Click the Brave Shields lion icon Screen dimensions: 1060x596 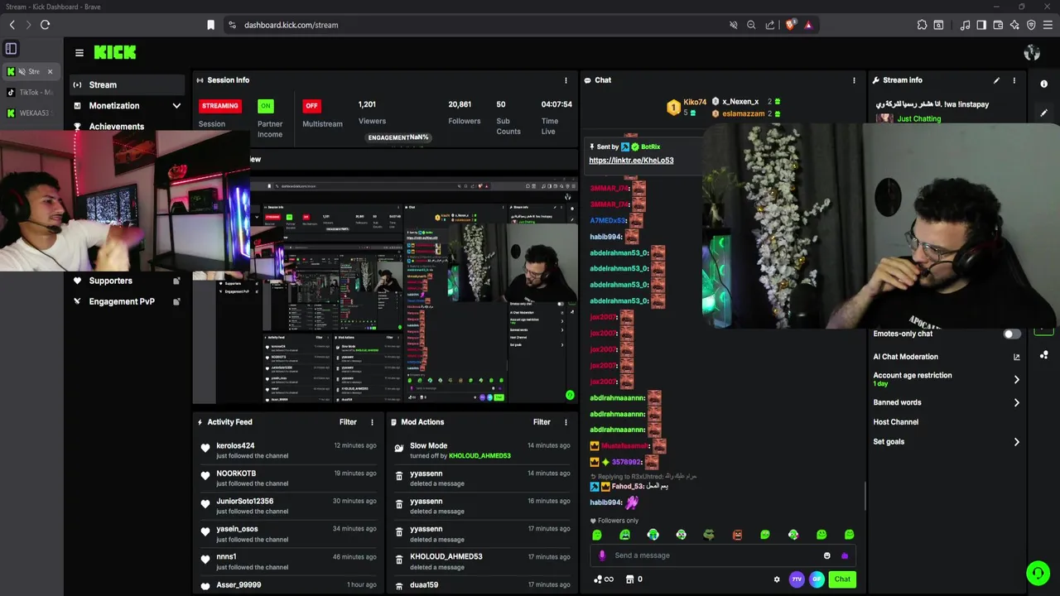(x=790, y=25)
